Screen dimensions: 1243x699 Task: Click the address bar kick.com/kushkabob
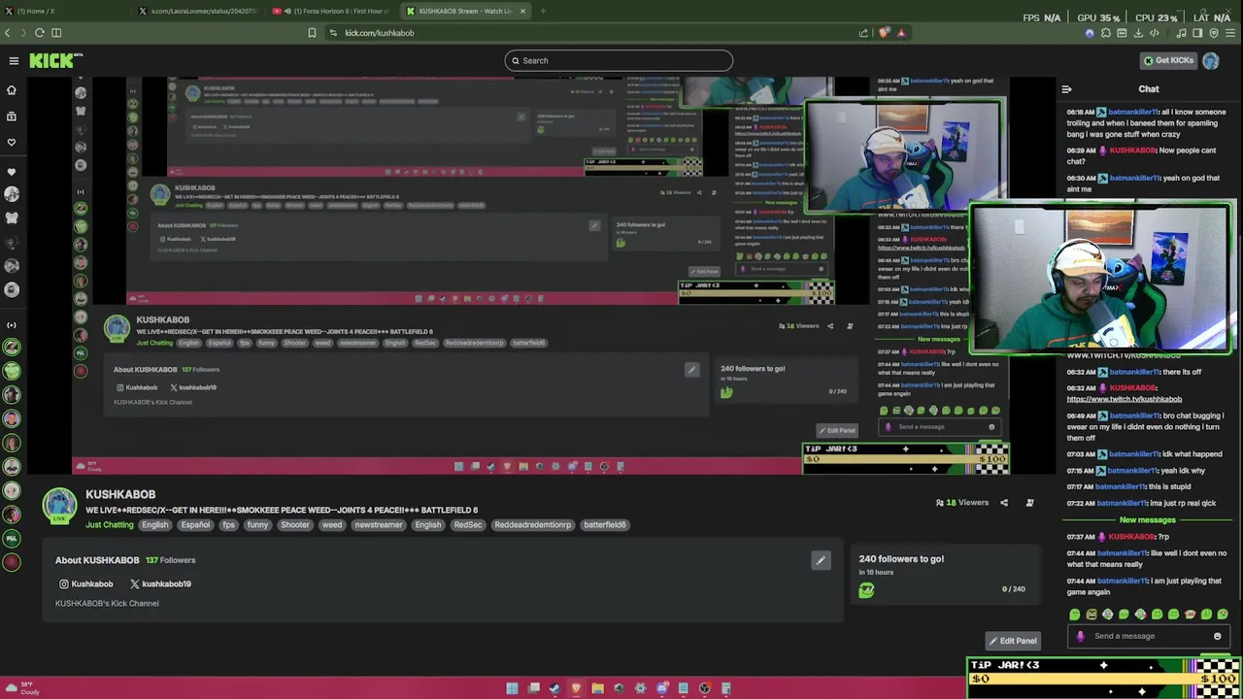click(380, 33)
